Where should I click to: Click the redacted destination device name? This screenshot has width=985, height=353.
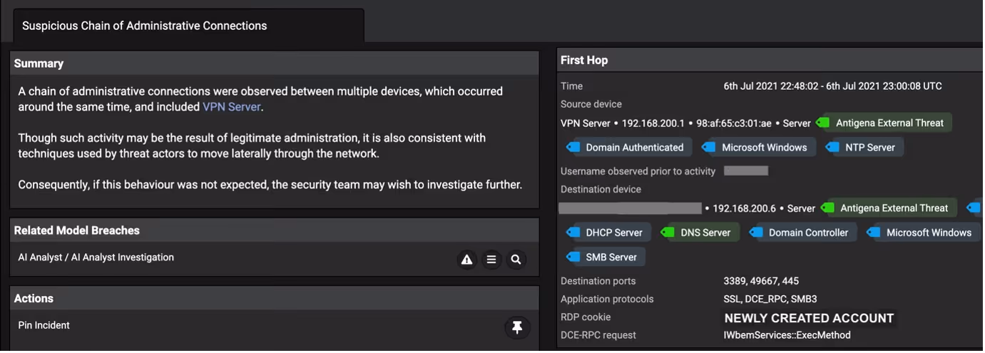point(631,208)
